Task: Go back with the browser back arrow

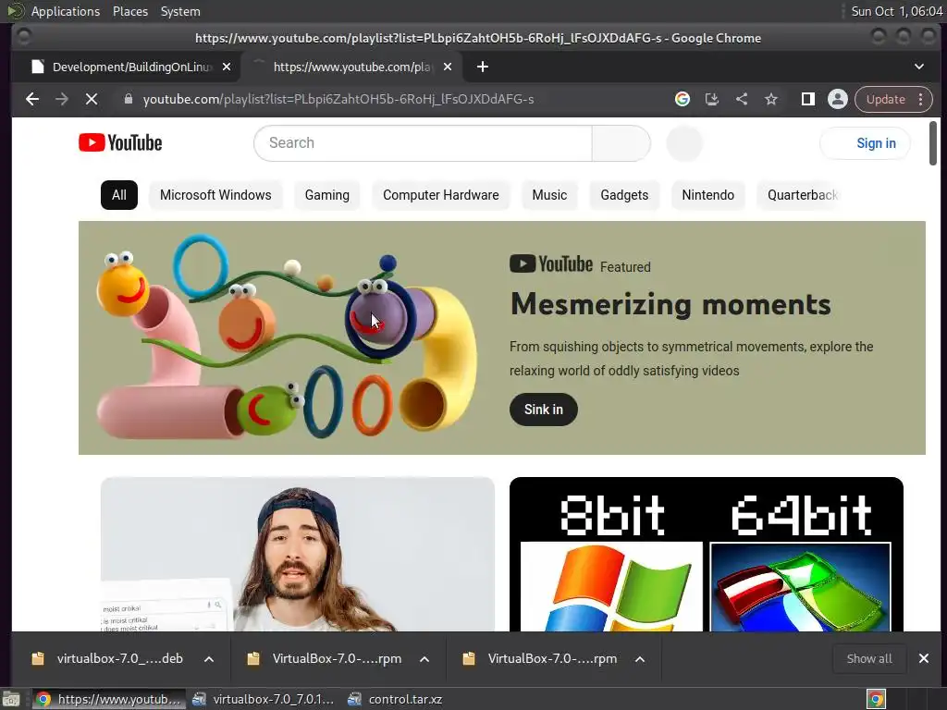Action: pos(32,99)
